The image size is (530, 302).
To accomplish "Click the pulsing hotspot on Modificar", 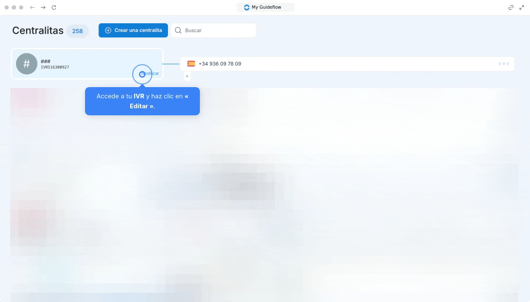I will coord(142,74).
